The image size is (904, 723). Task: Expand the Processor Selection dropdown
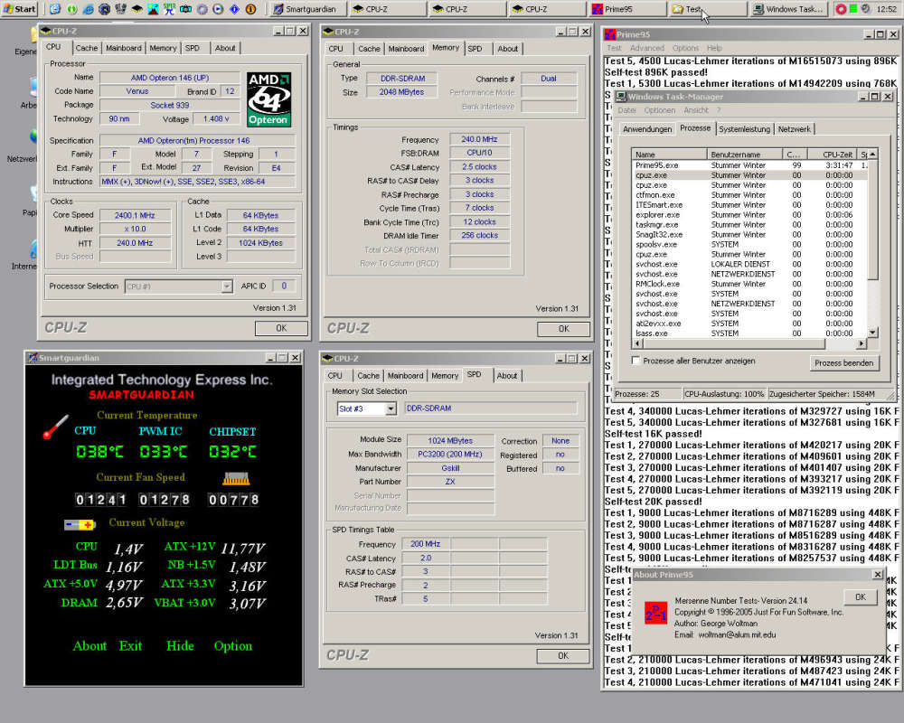tap(227, 286)
